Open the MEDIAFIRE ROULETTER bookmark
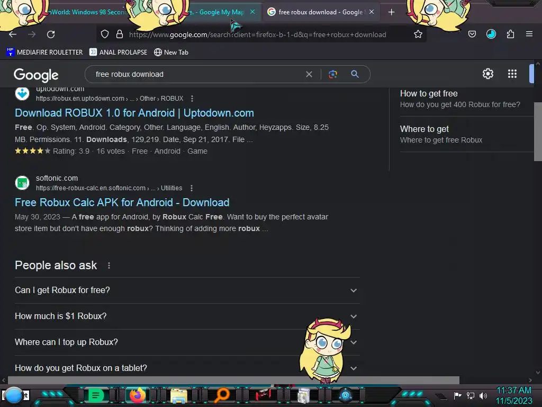 point(44,52)
